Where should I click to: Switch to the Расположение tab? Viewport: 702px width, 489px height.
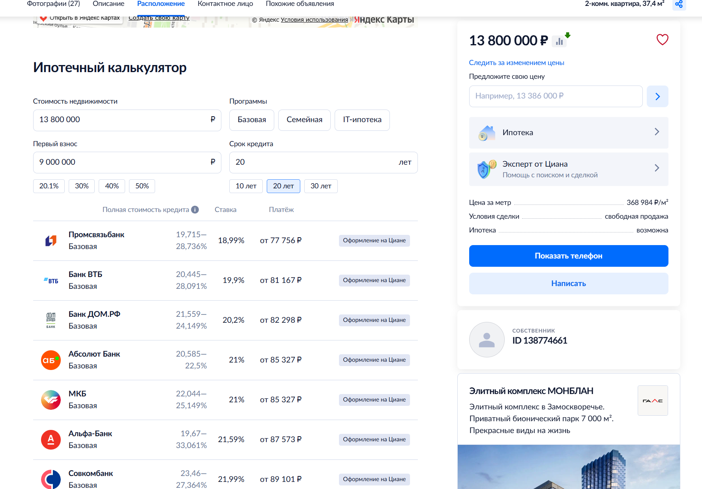coord(161,4)
